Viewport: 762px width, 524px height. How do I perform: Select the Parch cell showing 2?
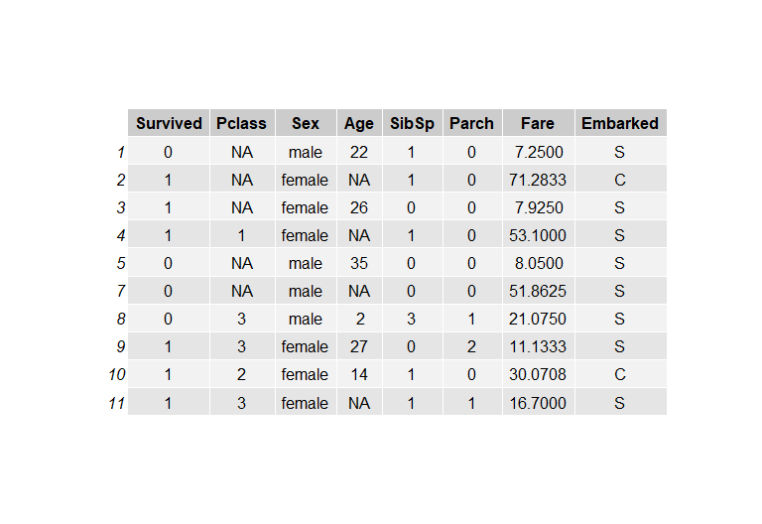[472, 346]
